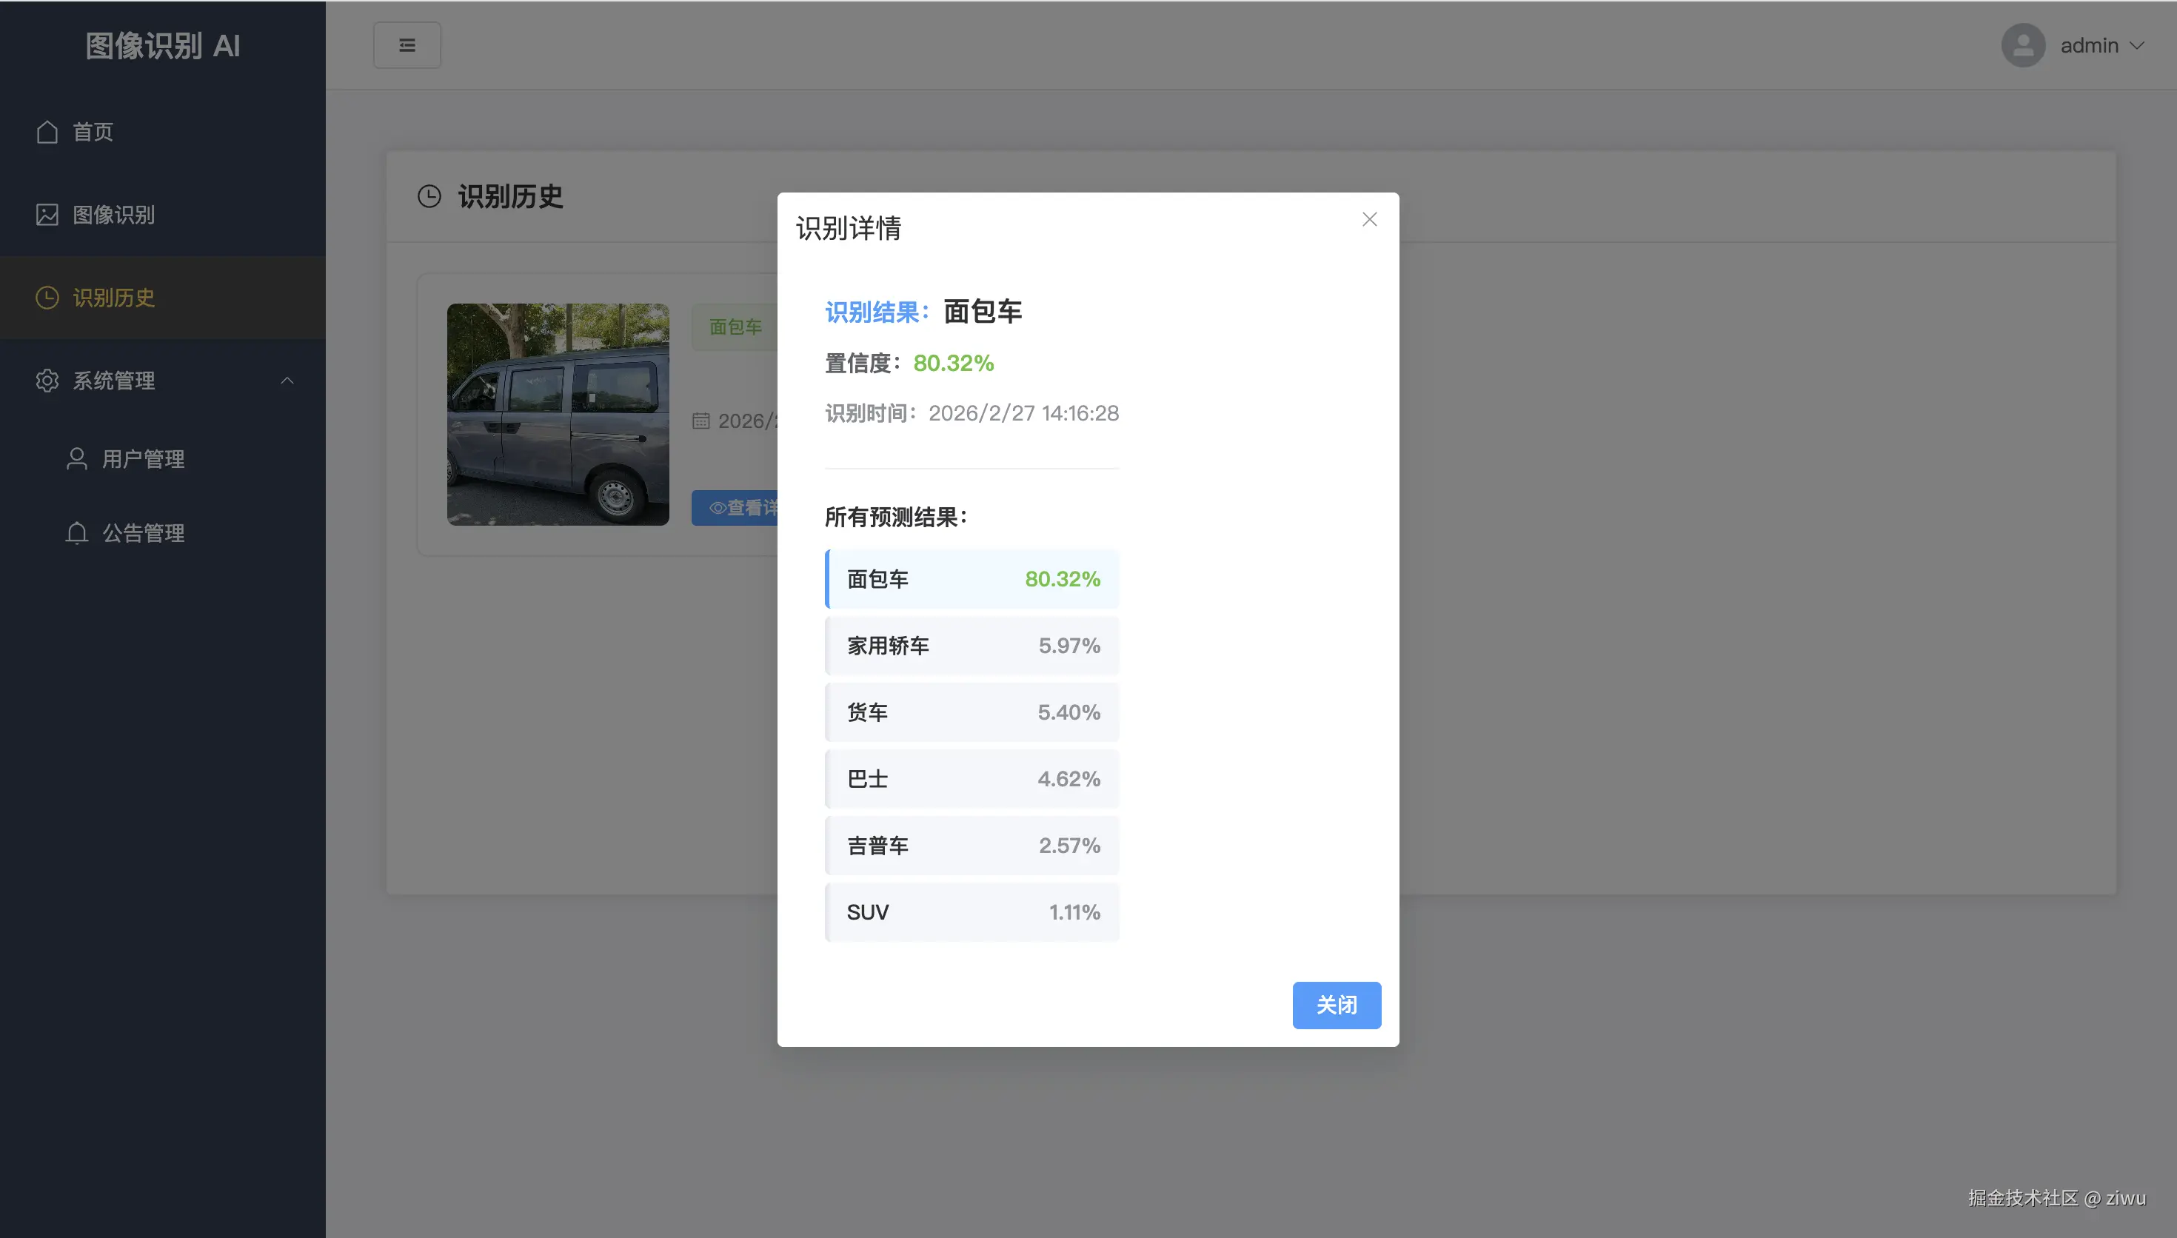The width and height of the screenshot is (2177, 1238).
Task: Close the 识别详情 dialog with the X
Action: pos(1368,219)
